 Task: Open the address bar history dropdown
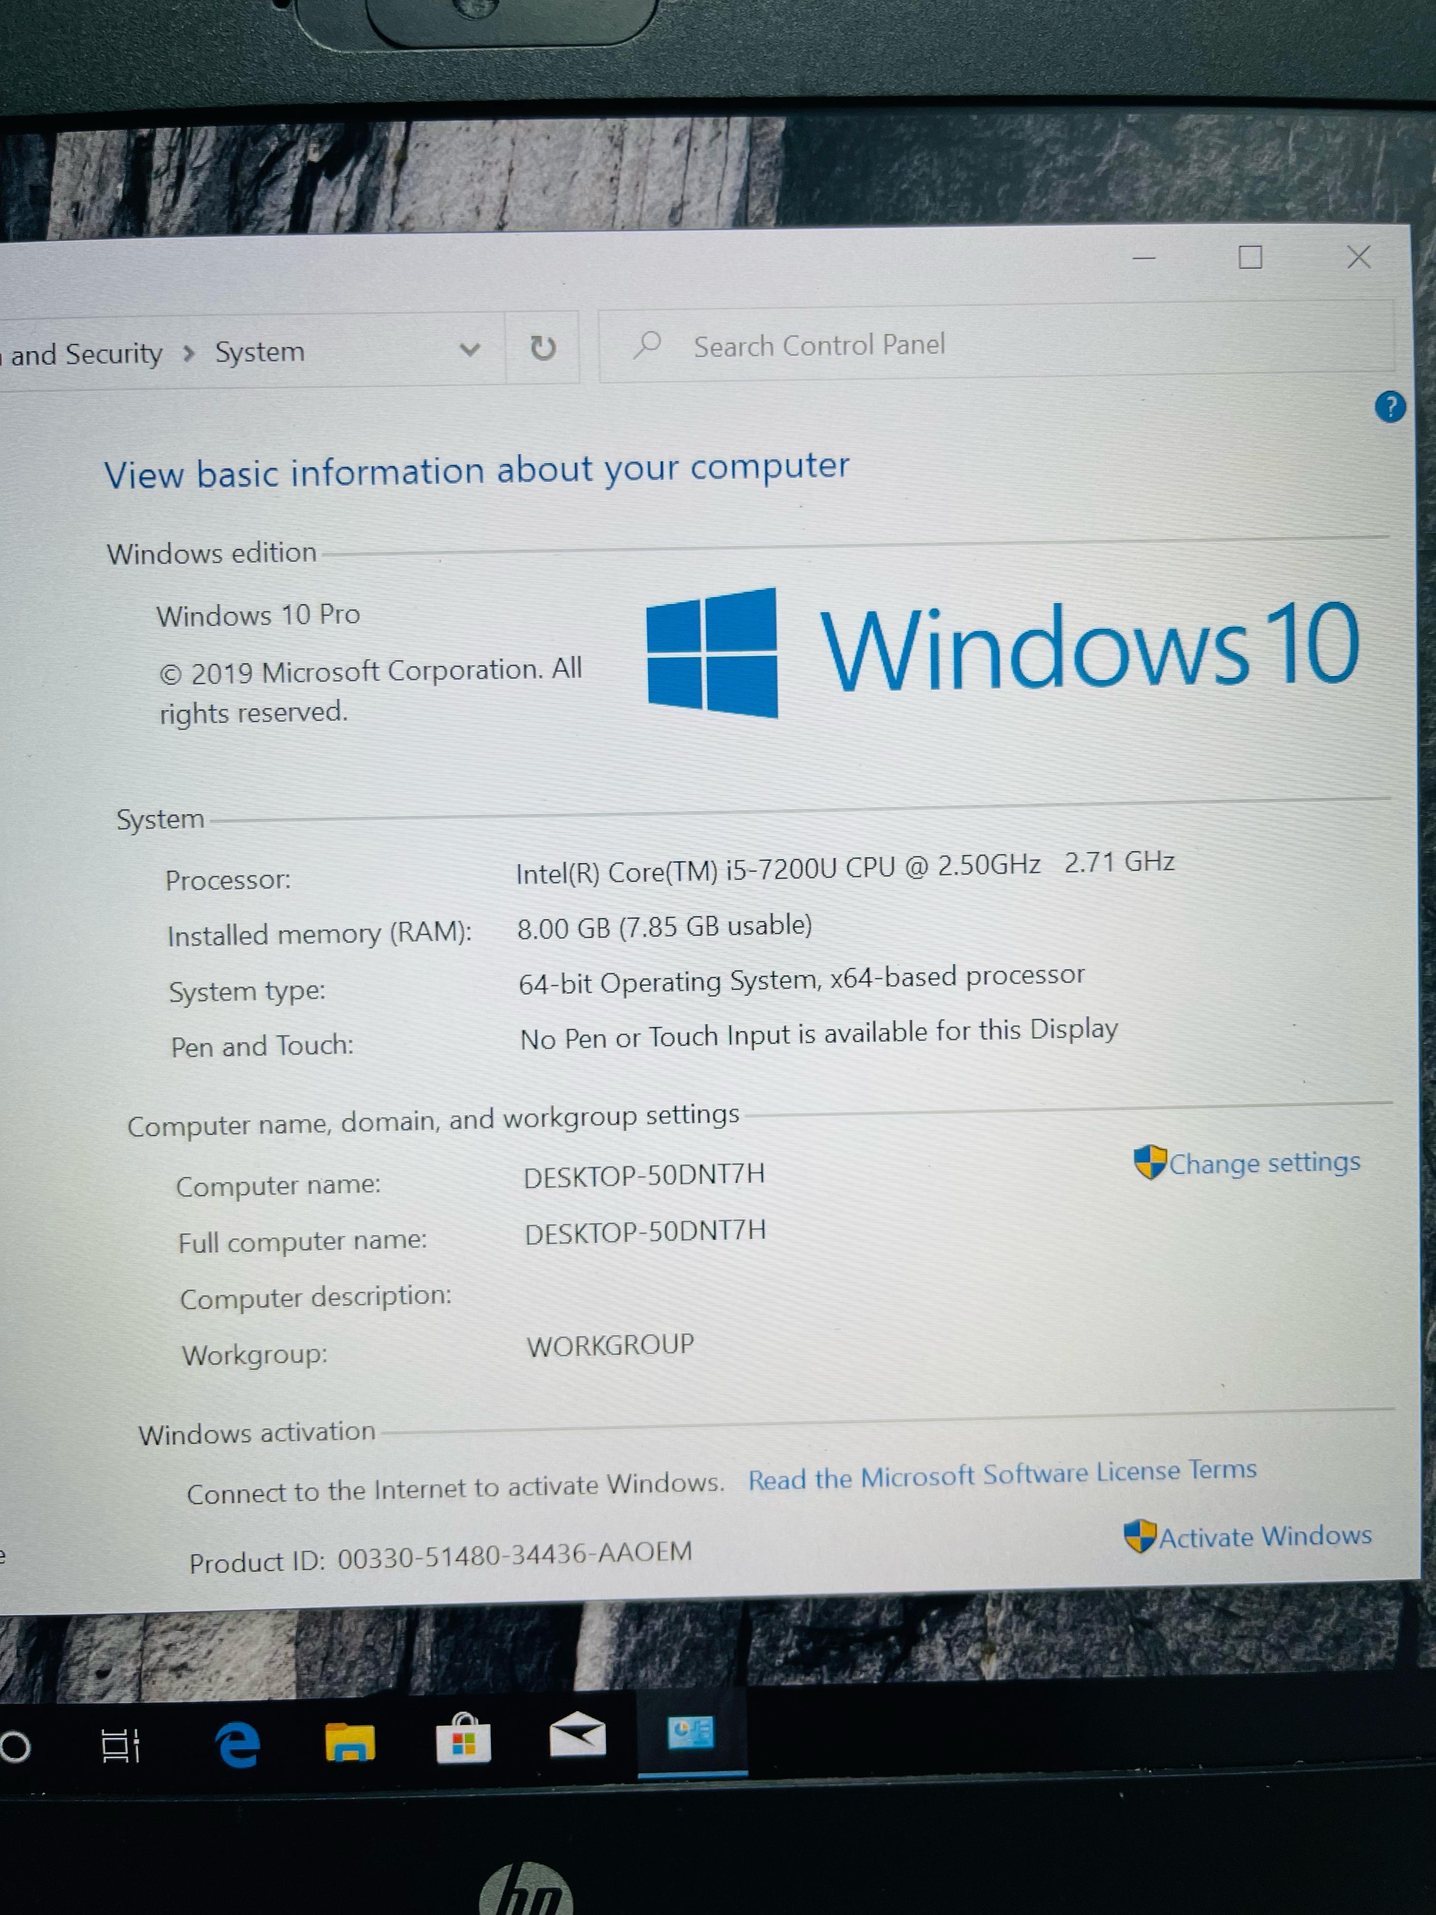click(469, 350)
